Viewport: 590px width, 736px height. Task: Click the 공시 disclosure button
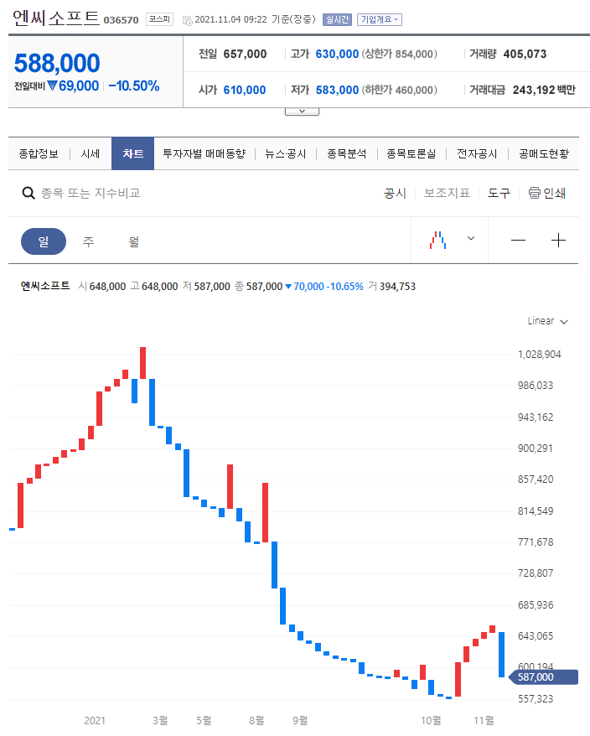click(x=395, y=194)
